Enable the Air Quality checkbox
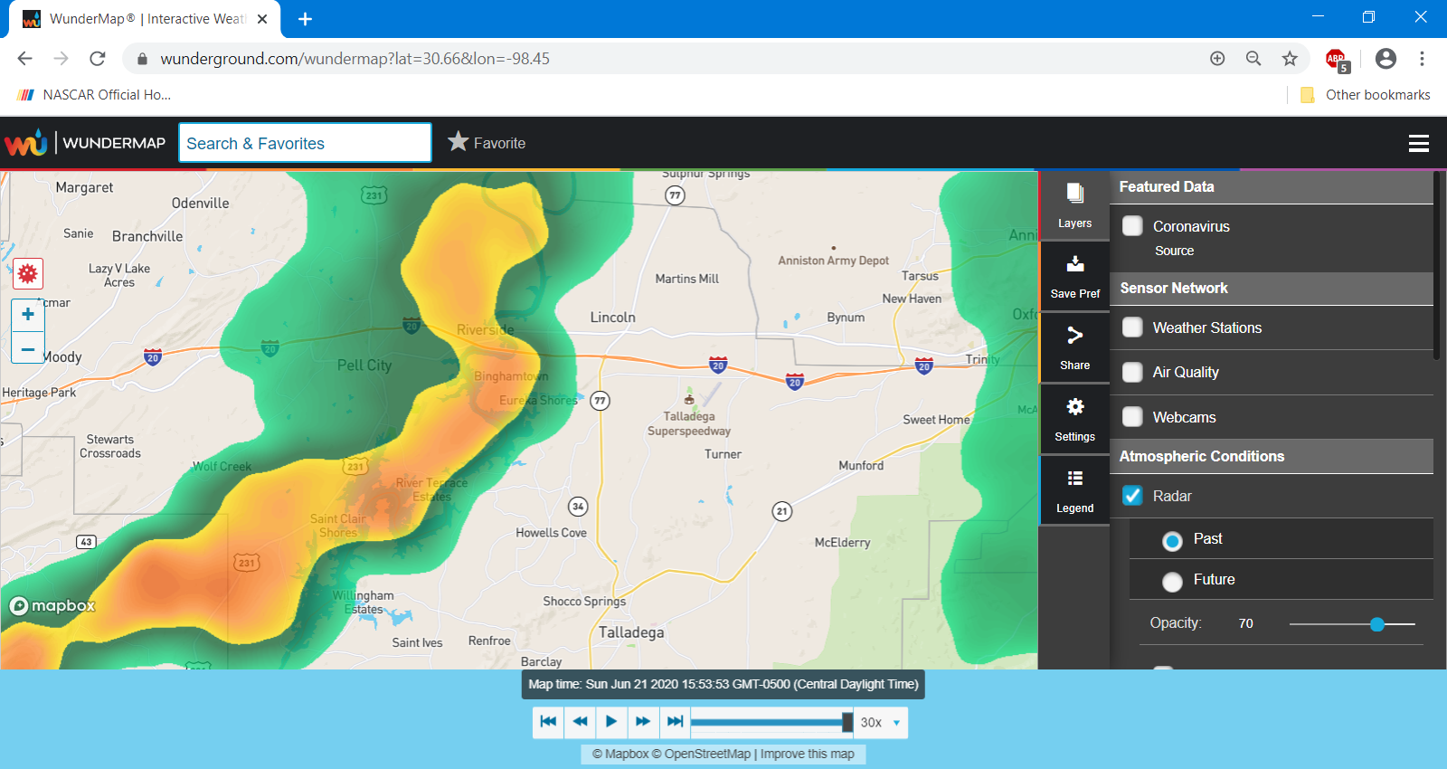This screenshot has height=769, width=1447. pyautogui.click(x=1132, y=372)
